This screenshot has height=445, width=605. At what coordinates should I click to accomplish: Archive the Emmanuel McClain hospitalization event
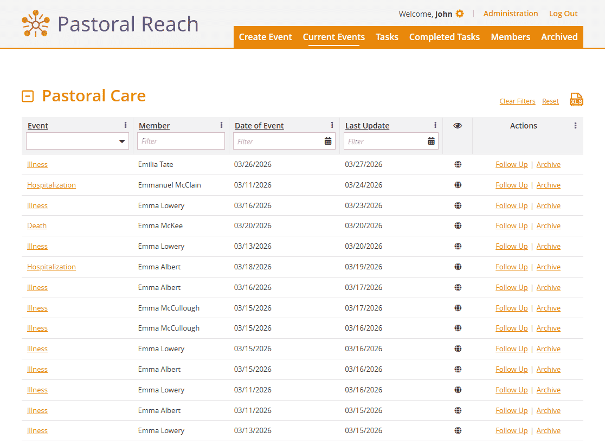(x=548, y=185)
